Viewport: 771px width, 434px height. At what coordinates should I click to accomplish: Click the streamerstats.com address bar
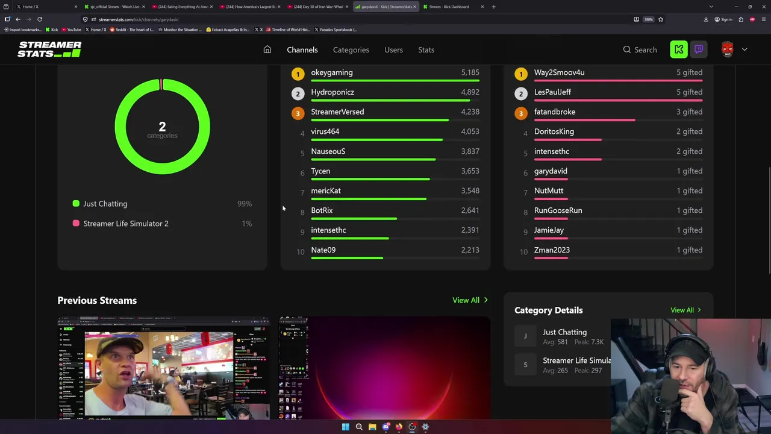click(x=361, y=19)
